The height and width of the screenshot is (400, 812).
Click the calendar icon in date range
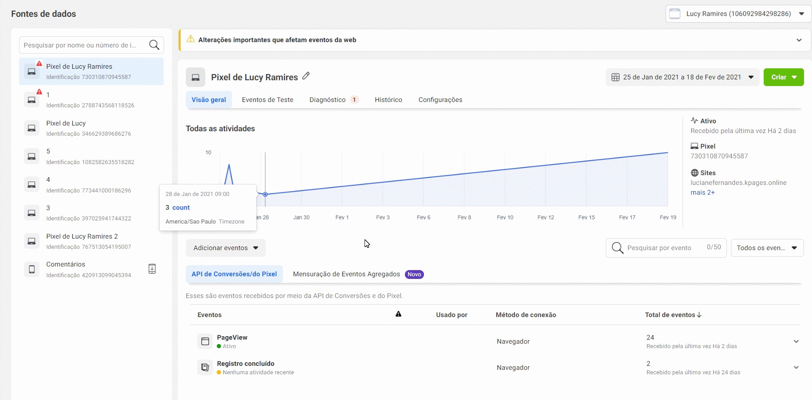(616, 77)
